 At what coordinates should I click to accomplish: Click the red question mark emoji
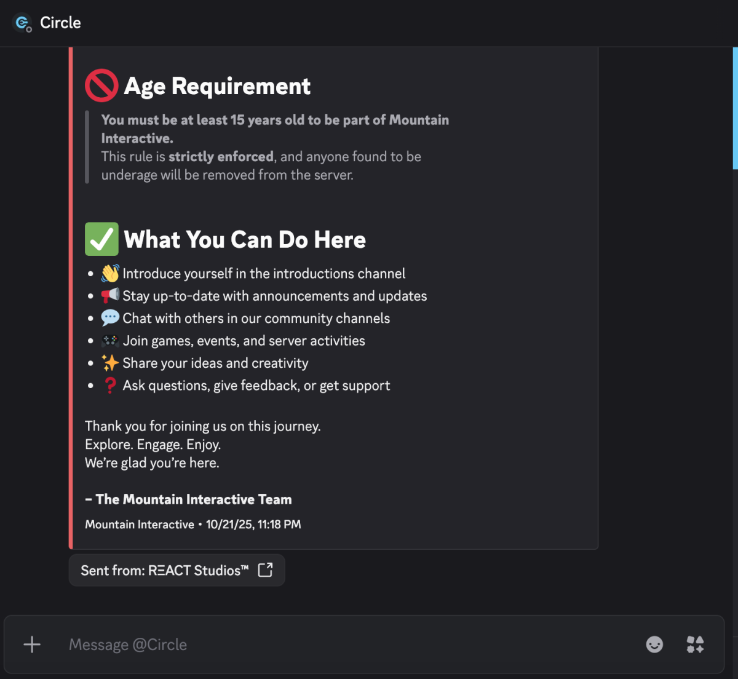point(110,386)
